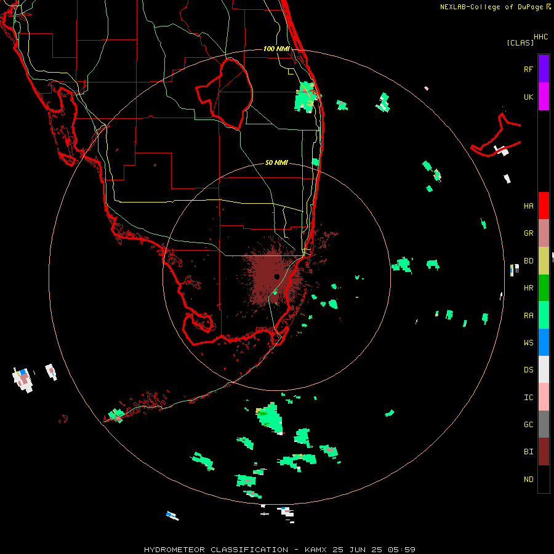Click the [CLAS] units label

coord(520,42)
